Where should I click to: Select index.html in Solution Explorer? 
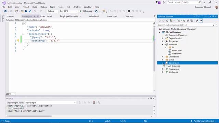177,54
